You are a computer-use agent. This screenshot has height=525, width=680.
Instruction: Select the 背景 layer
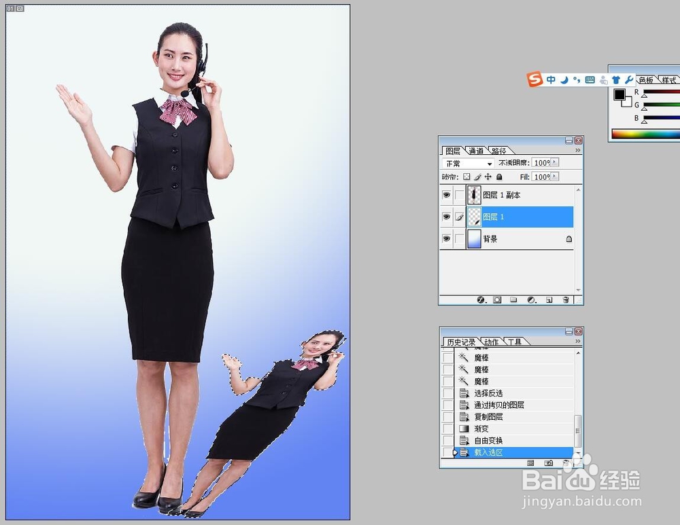pyautogui.click(x=520, y=238)
